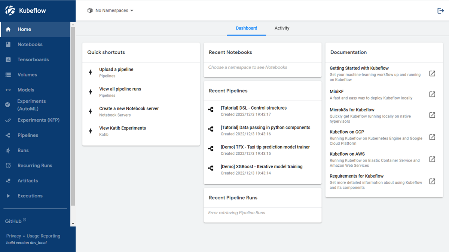
Task: Click pipeline icon beside XGBoost demo
Action: coord(211,168)
